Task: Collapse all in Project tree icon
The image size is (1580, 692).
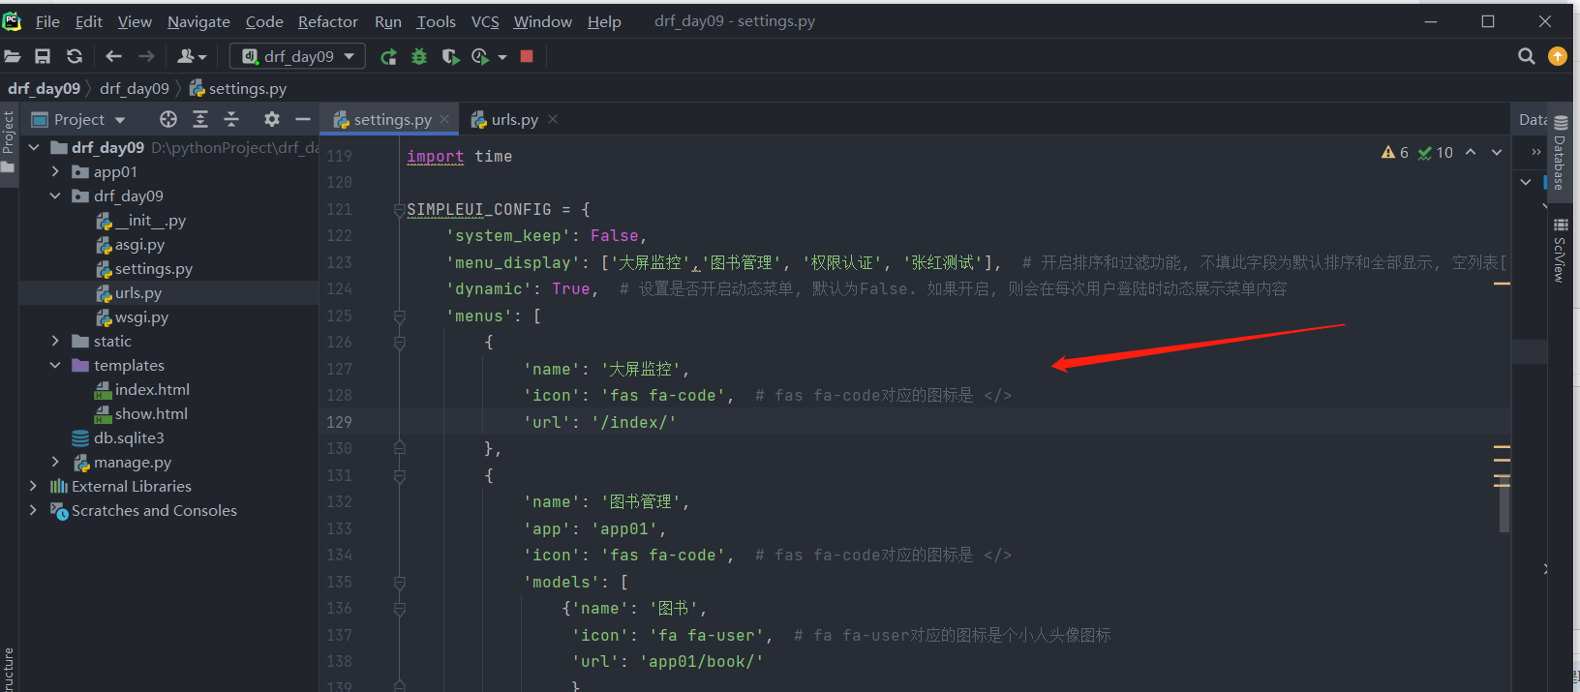Action: (x=231, y=119)
